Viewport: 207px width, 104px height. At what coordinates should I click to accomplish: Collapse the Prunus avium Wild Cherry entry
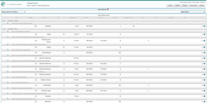(8, 88)
